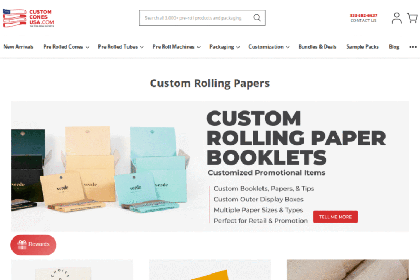Screen dimensions: 420x280
Task: Click the Custom Cones USA logo
Action: coord(28,18)
